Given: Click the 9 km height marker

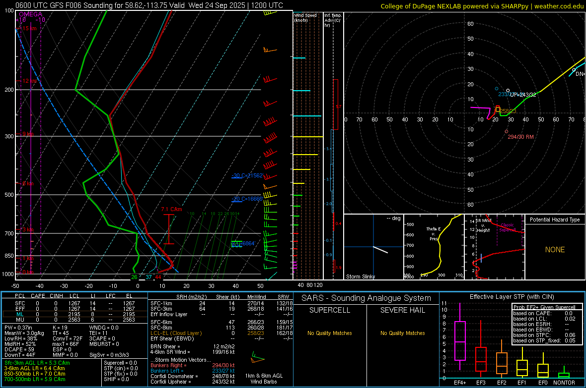Looking at the screenshot, I should [x=28, y=134].
